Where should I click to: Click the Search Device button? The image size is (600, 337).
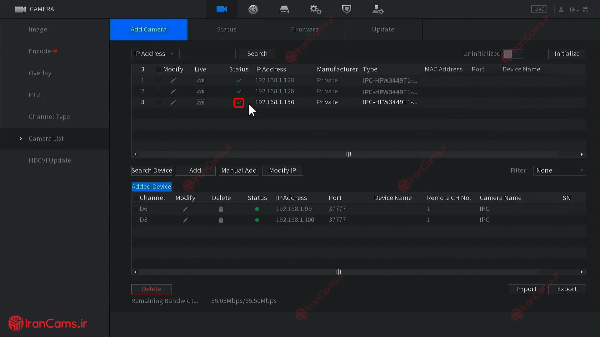pos(152,170)
